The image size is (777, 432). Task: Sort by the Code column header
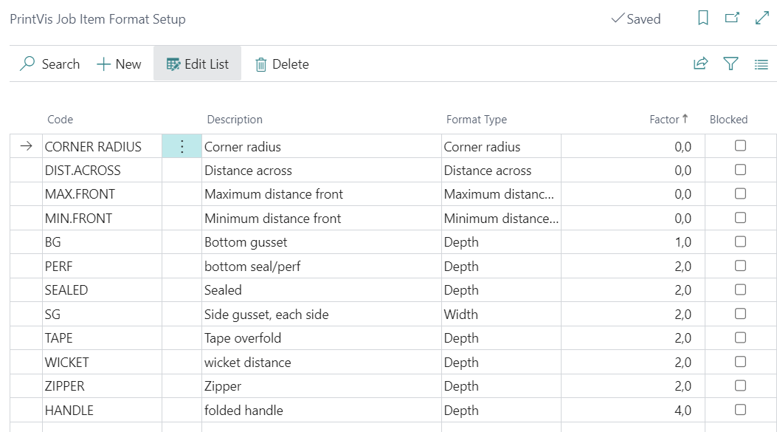[60, 120]
